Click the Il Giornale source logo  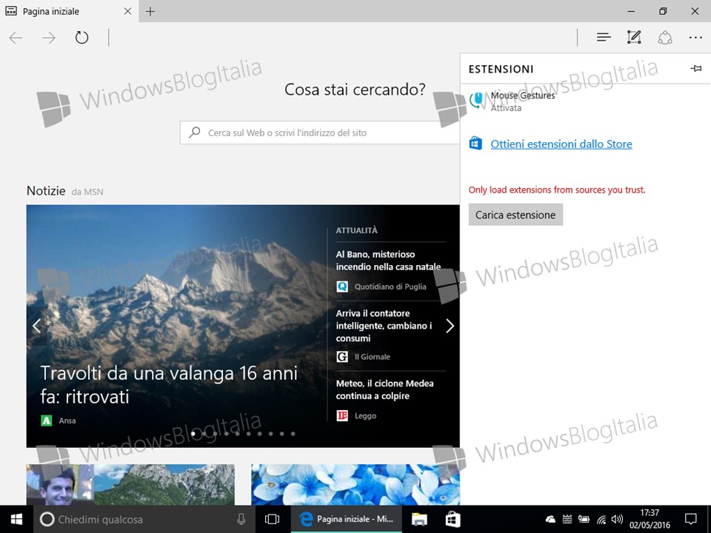pos(342,357)
